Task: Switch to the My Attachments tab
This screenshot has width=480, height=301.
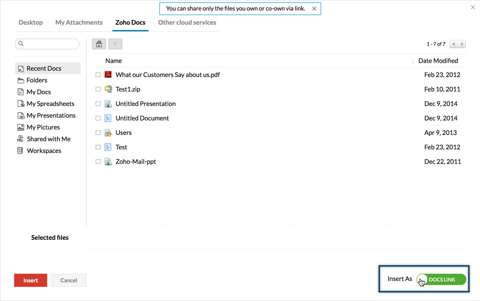Action: pos(79,22)
